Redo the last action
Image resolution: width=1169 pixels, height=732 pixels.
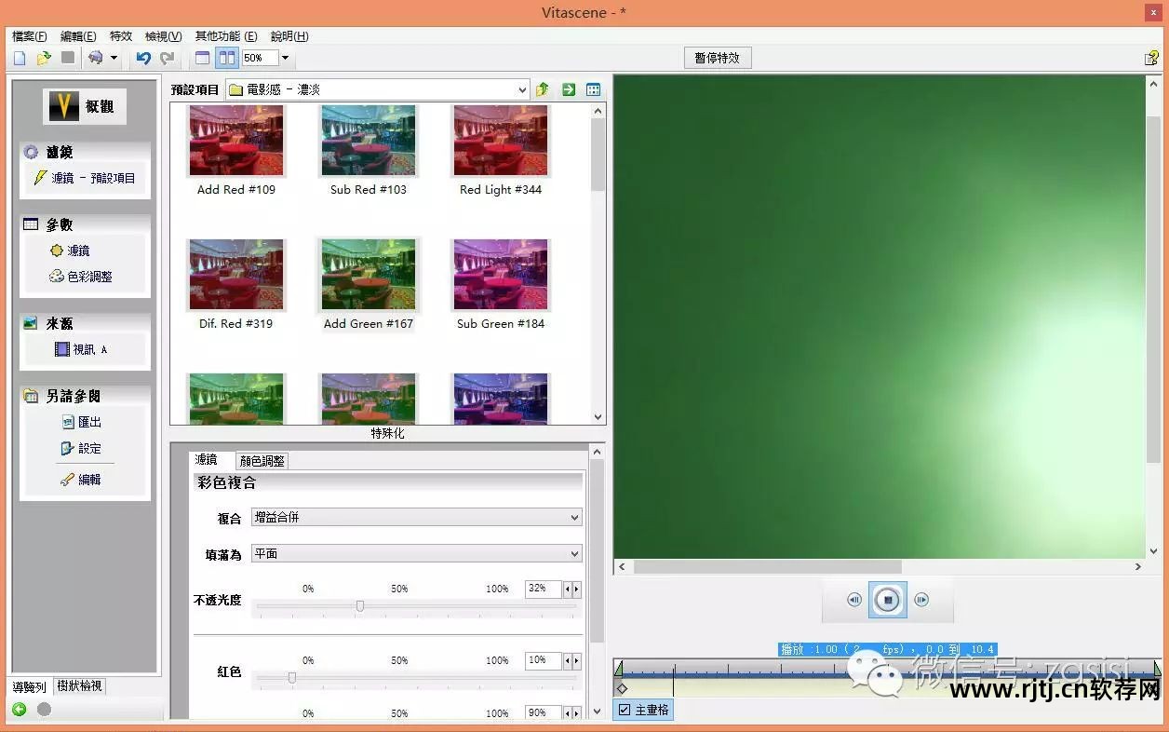[167, 58]
